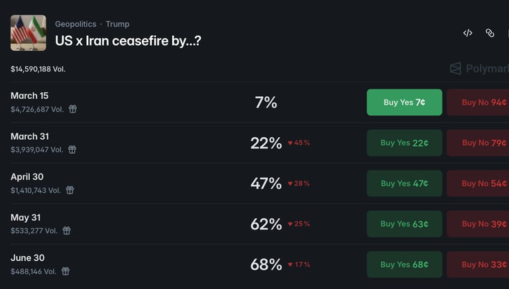Image resolution: width=509 pixels, height=289 pixels.
Task: Click the gift icon beside March 31 volume
Action: click(x=72, y=150)
